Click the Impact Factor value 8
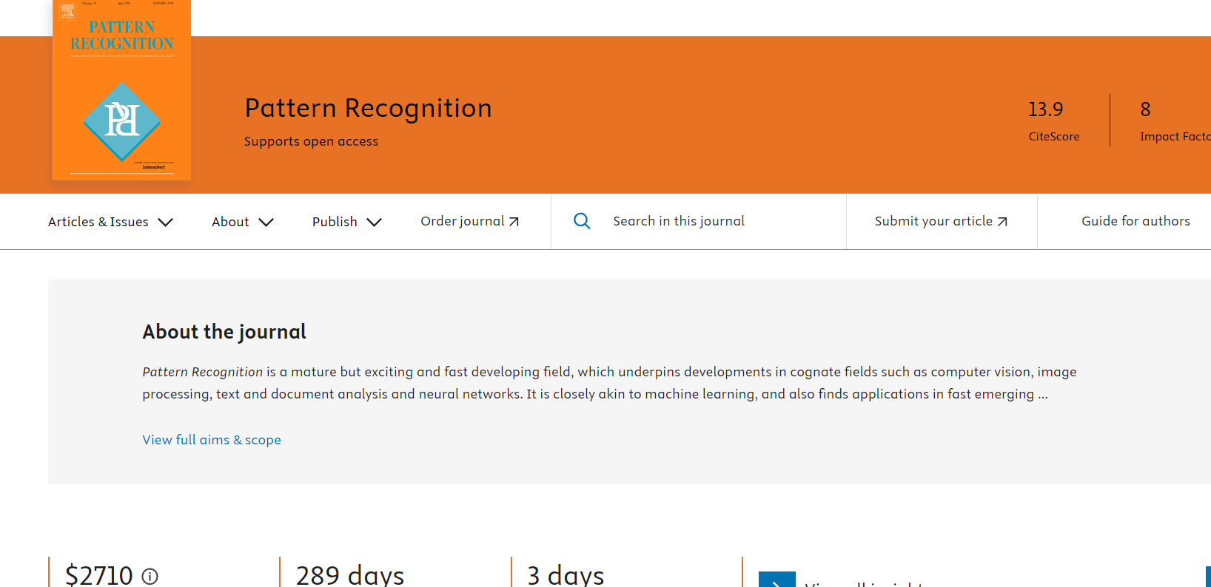The height and width of the screenshot is (587, 1211). point(1145,109)
